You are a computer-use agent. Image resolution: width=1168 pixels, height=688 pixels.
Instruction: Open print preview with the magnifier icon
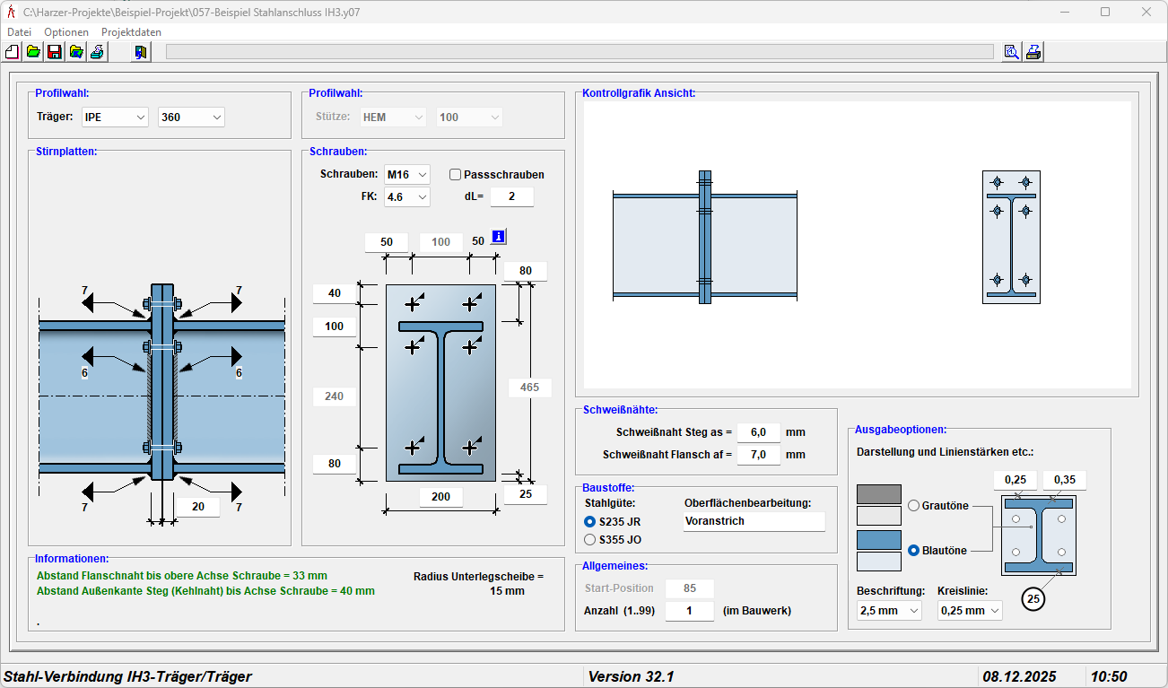coord(1012,52)
